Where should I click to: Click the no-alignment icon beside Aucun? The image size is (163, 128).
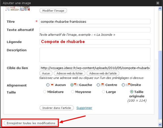pos(52,85)
